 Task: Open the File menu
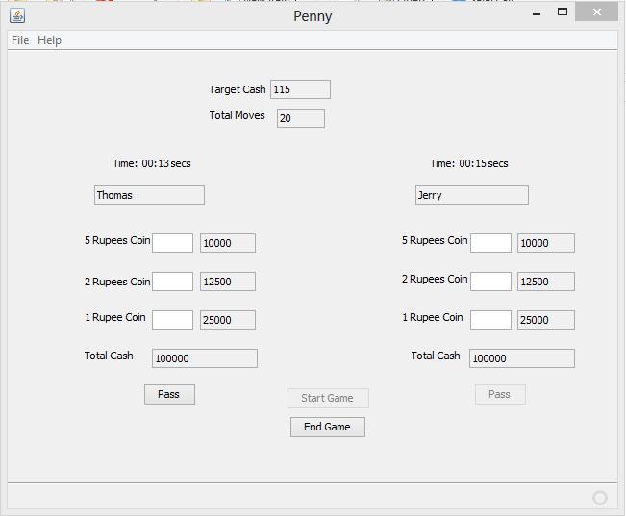(x=20, y=40)
